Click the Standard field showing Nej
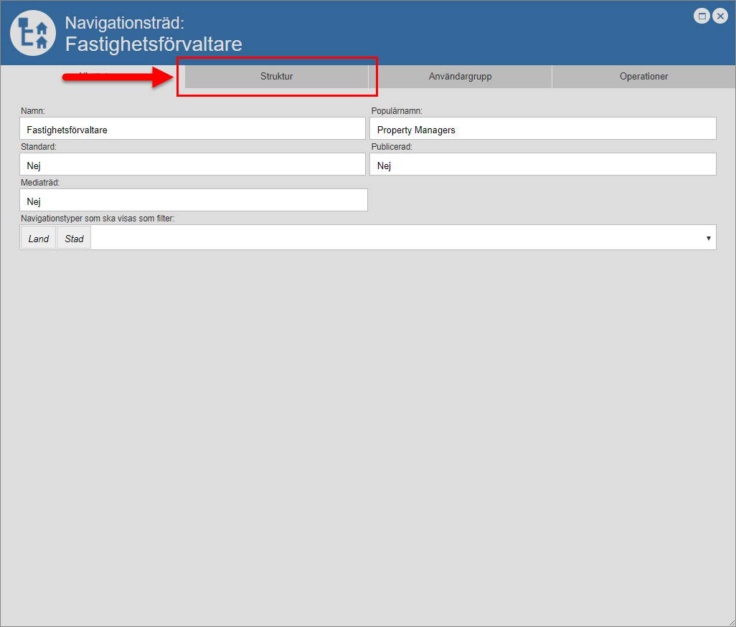 [x=192, y=165]
